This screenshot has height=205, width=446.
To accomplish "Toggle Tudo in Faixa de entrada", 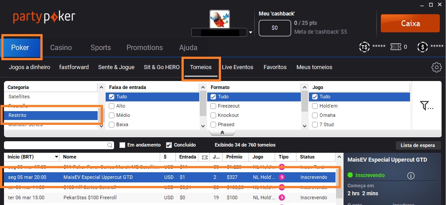I will [111, 97].
